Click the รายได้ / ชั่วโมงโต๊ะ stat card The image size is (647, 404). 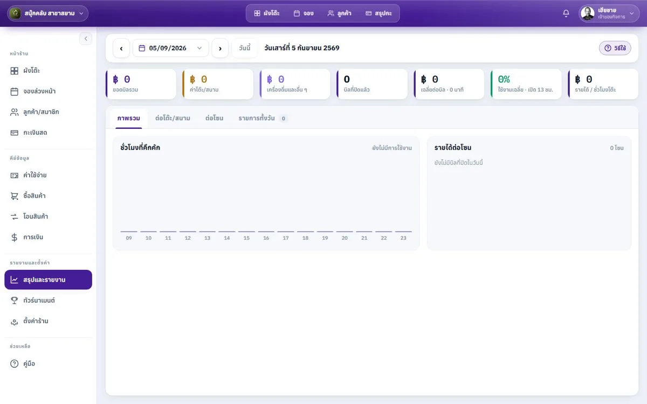pyautogui.click(x=603, y=84)
